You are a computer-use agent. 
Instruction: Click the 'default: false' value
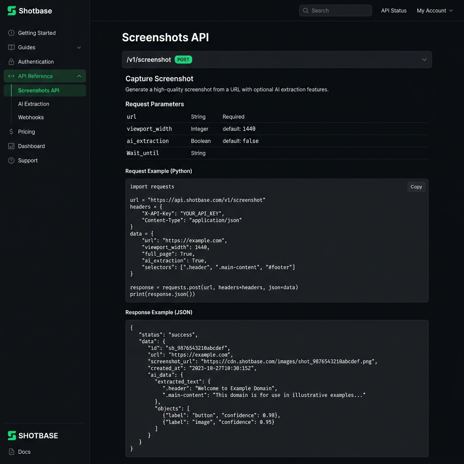click(241, 141)
